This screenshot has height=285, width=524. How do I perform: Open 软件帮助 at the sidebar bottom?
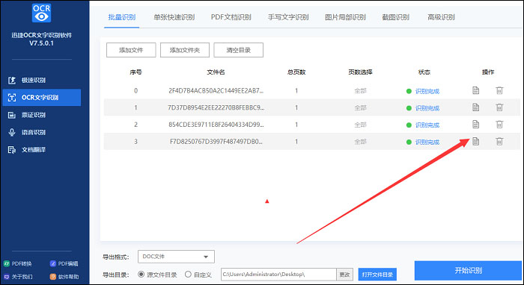pos(64,277)
